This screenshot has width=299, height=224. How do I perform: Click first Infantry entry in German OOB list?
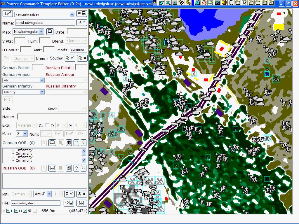pyautogui.click(x=24, y=150)
